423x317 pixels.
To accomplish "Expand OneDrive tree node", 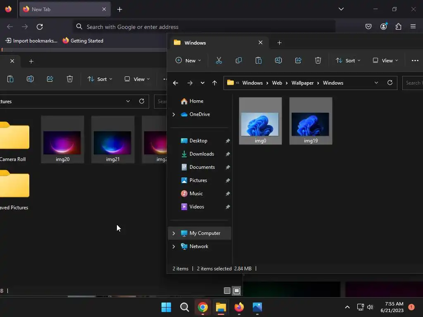I will pyautogui.click(x=174, y=115).
